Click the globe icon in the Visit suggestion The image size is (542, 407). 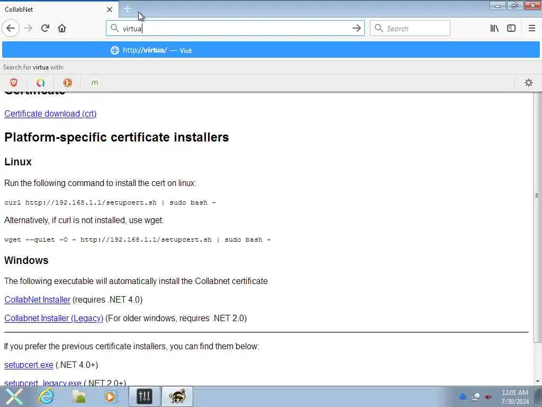click(115, 50)
